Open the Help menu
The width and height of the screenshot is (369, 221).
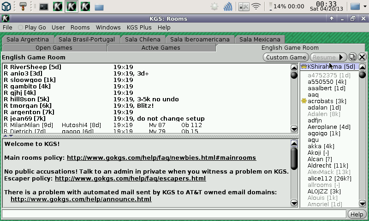point(164,28)
